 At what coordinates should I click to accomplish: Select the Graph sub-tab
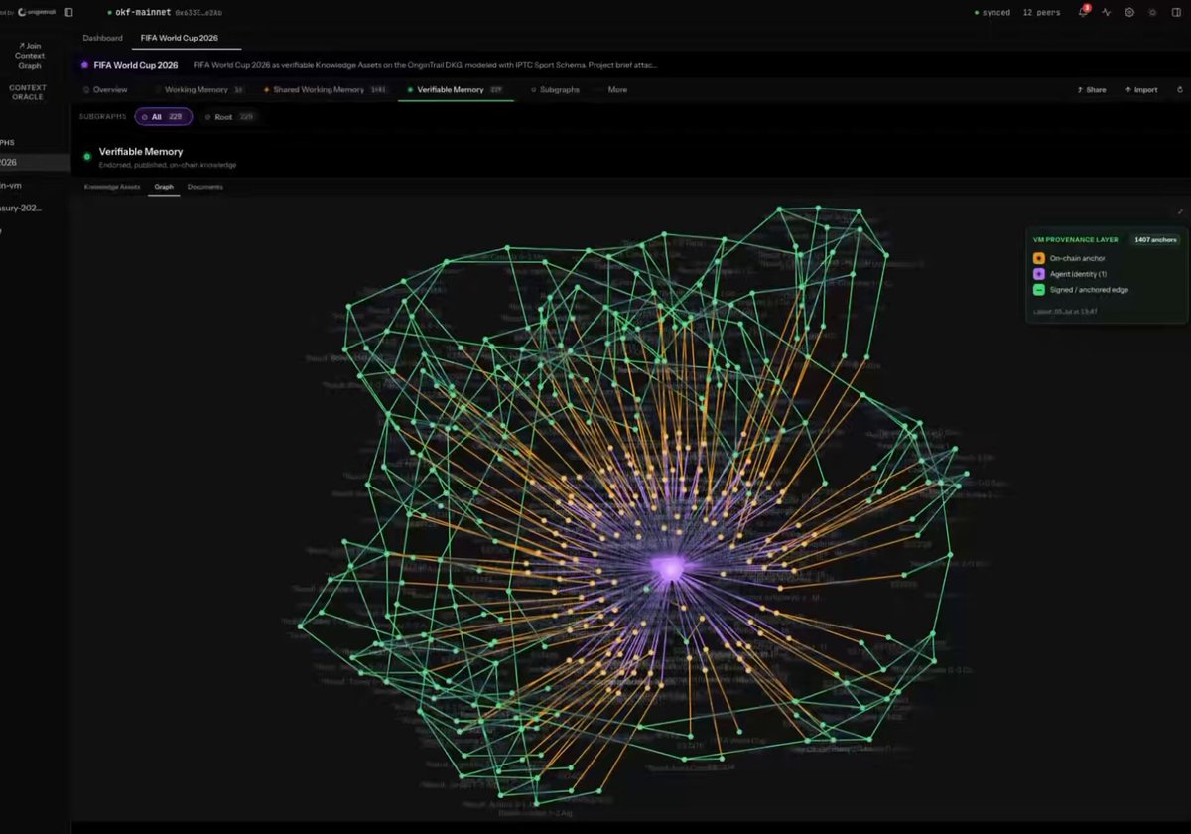point(164,187)
